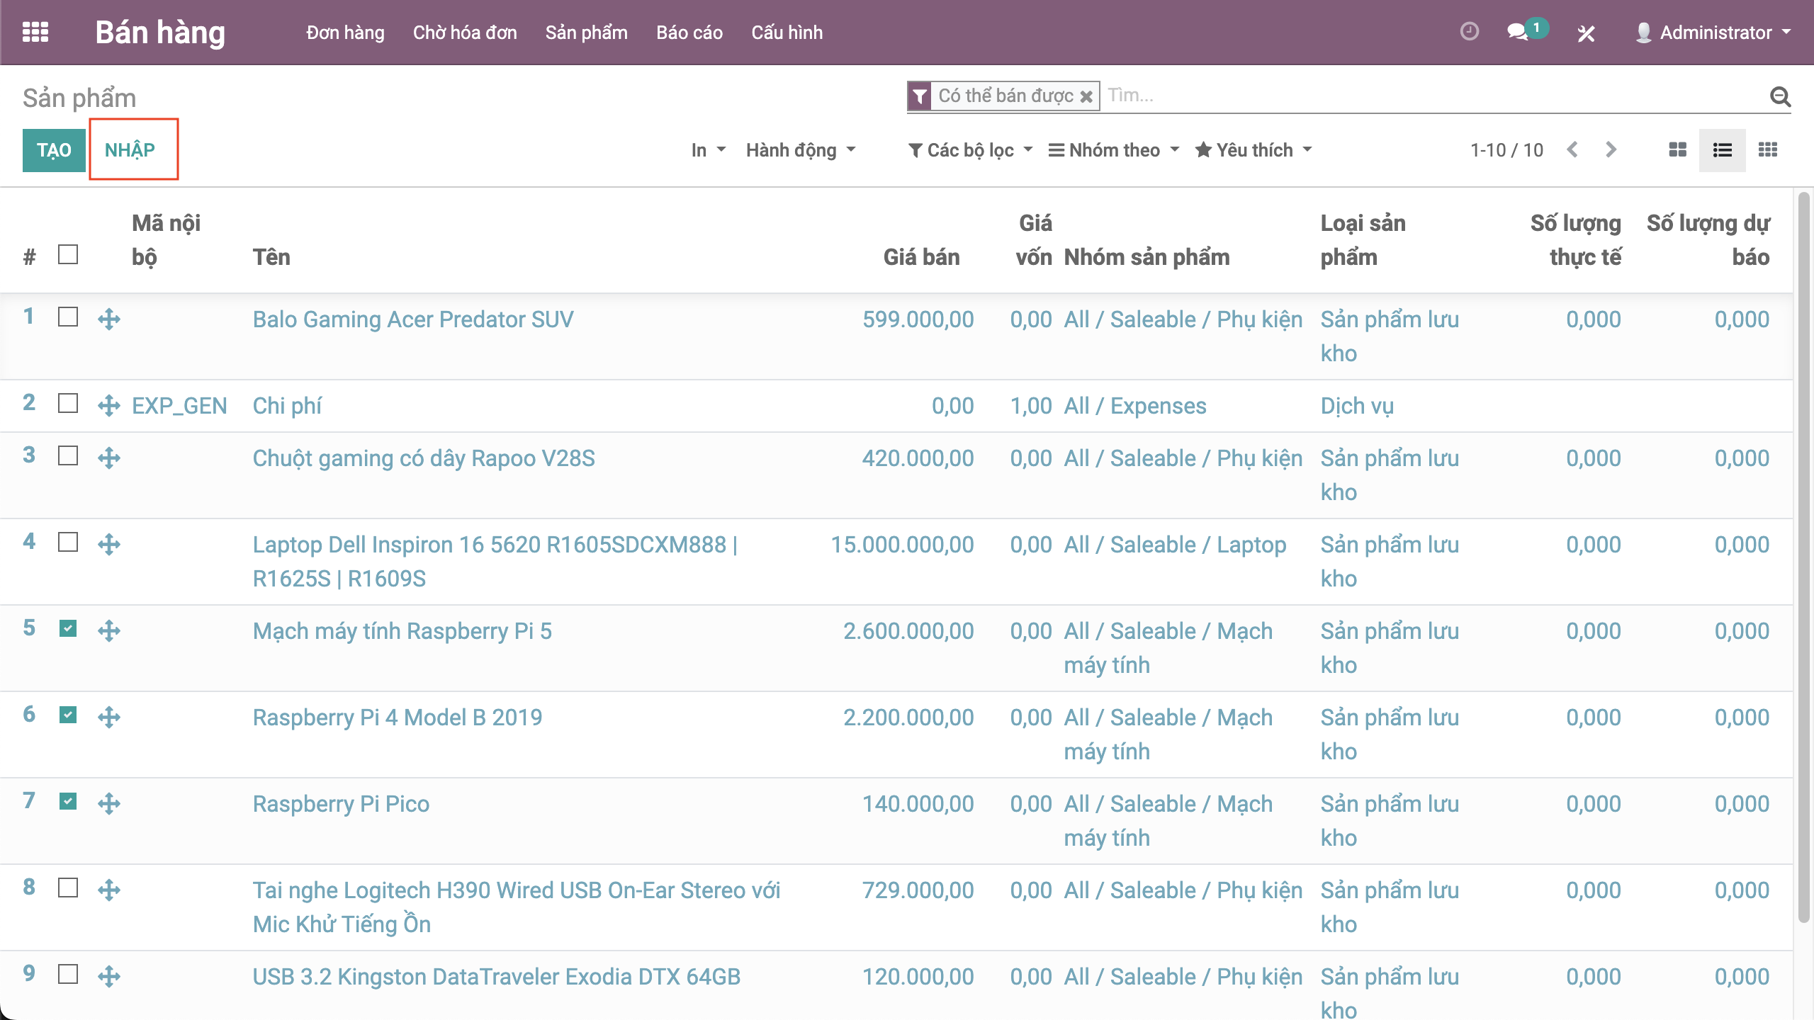Switch to list view
Image resolution: width=1814 pixels, height=1020 pixels.
coord(1722,149)
